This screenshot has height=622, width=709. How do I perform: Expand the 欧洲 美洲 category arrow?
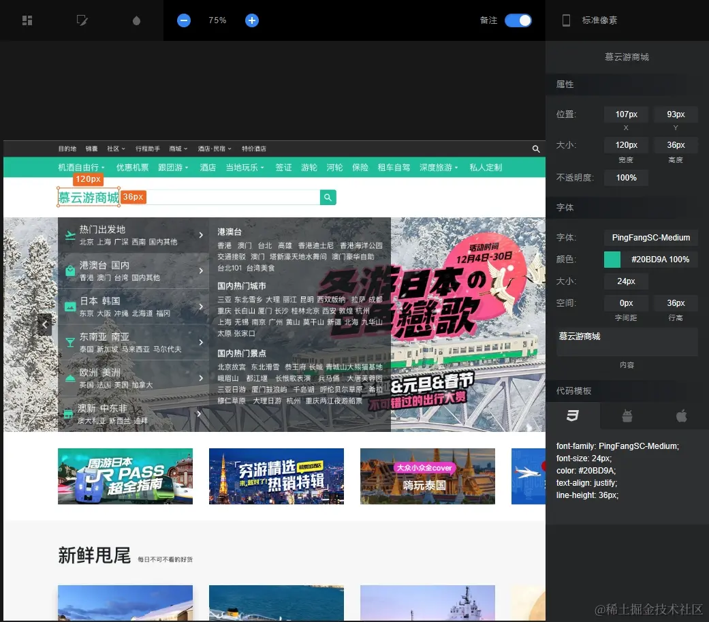coord(201,377)
